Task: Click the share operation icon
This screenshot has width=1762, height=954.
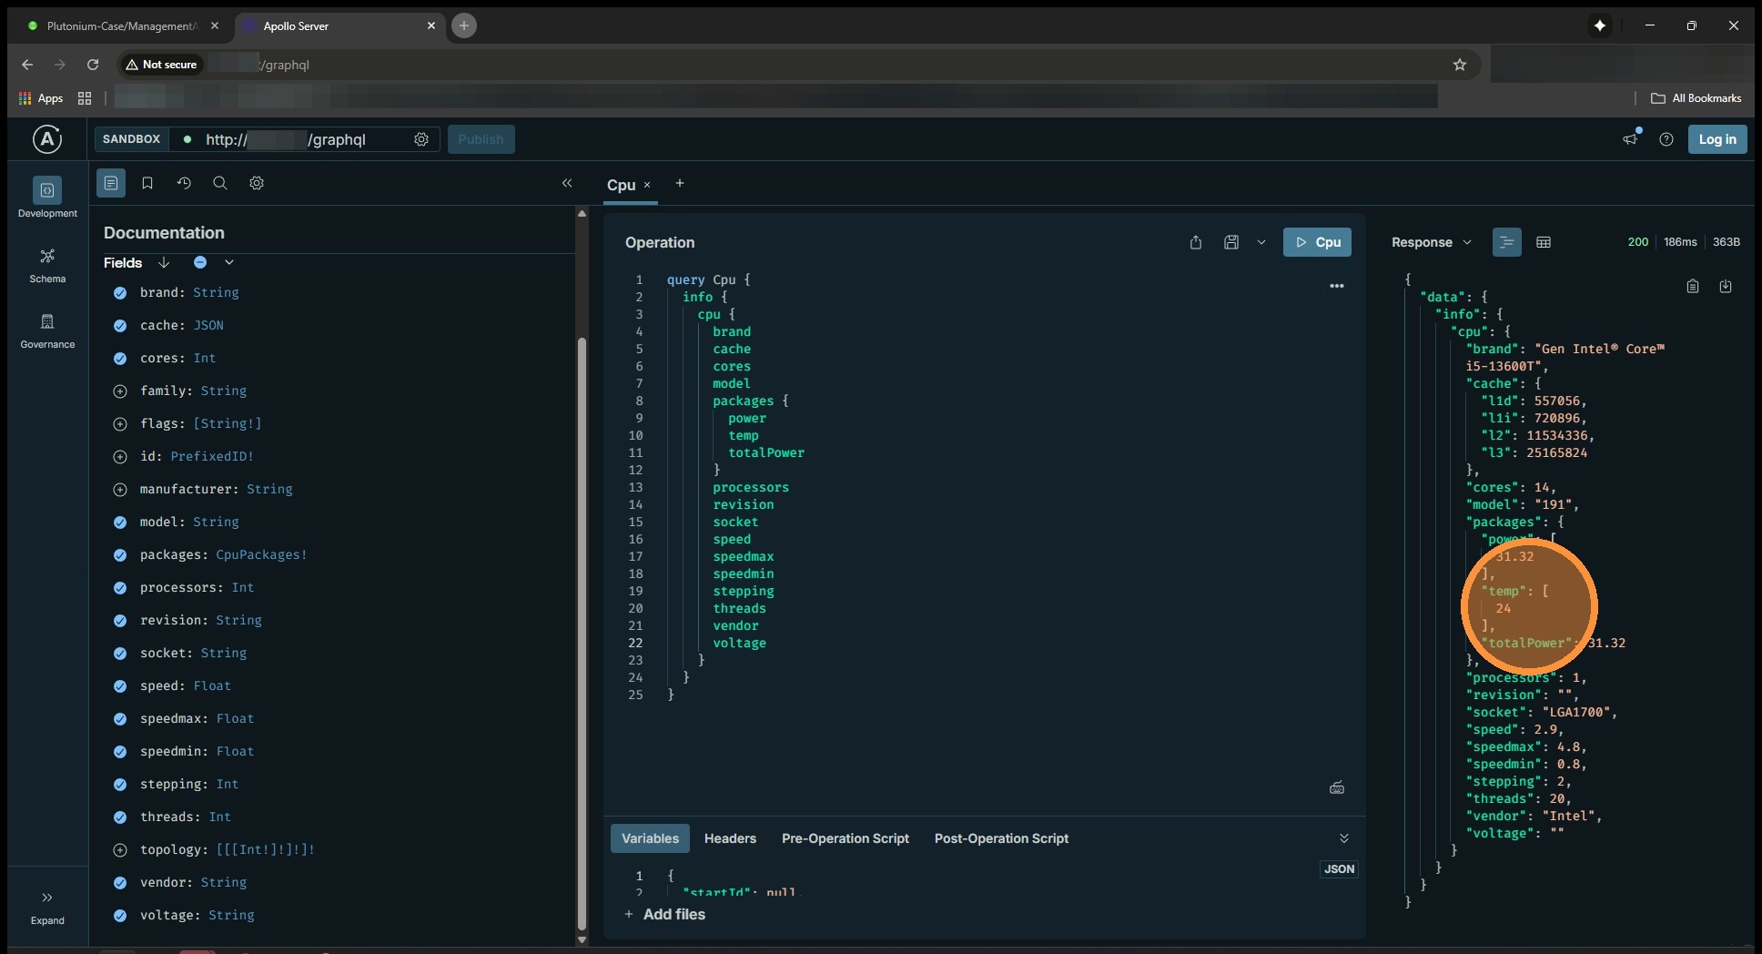Action: [1196, 242]
